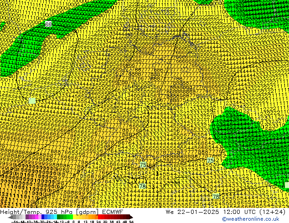The image size is (289, 223).
Task: Click the 75 contour label near map center
Action: tap(143, 165)
